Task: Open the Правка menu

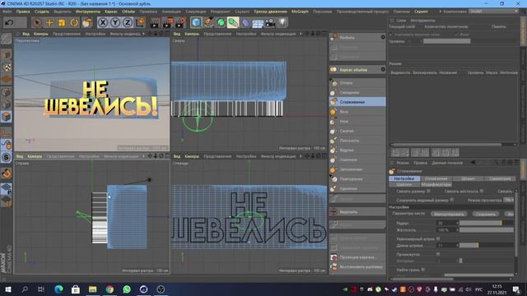Action: [23, 12]
